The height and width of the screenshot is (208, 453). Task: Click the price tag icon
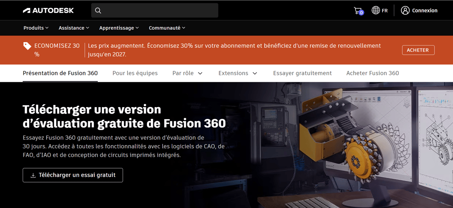[x=27, y=46]
